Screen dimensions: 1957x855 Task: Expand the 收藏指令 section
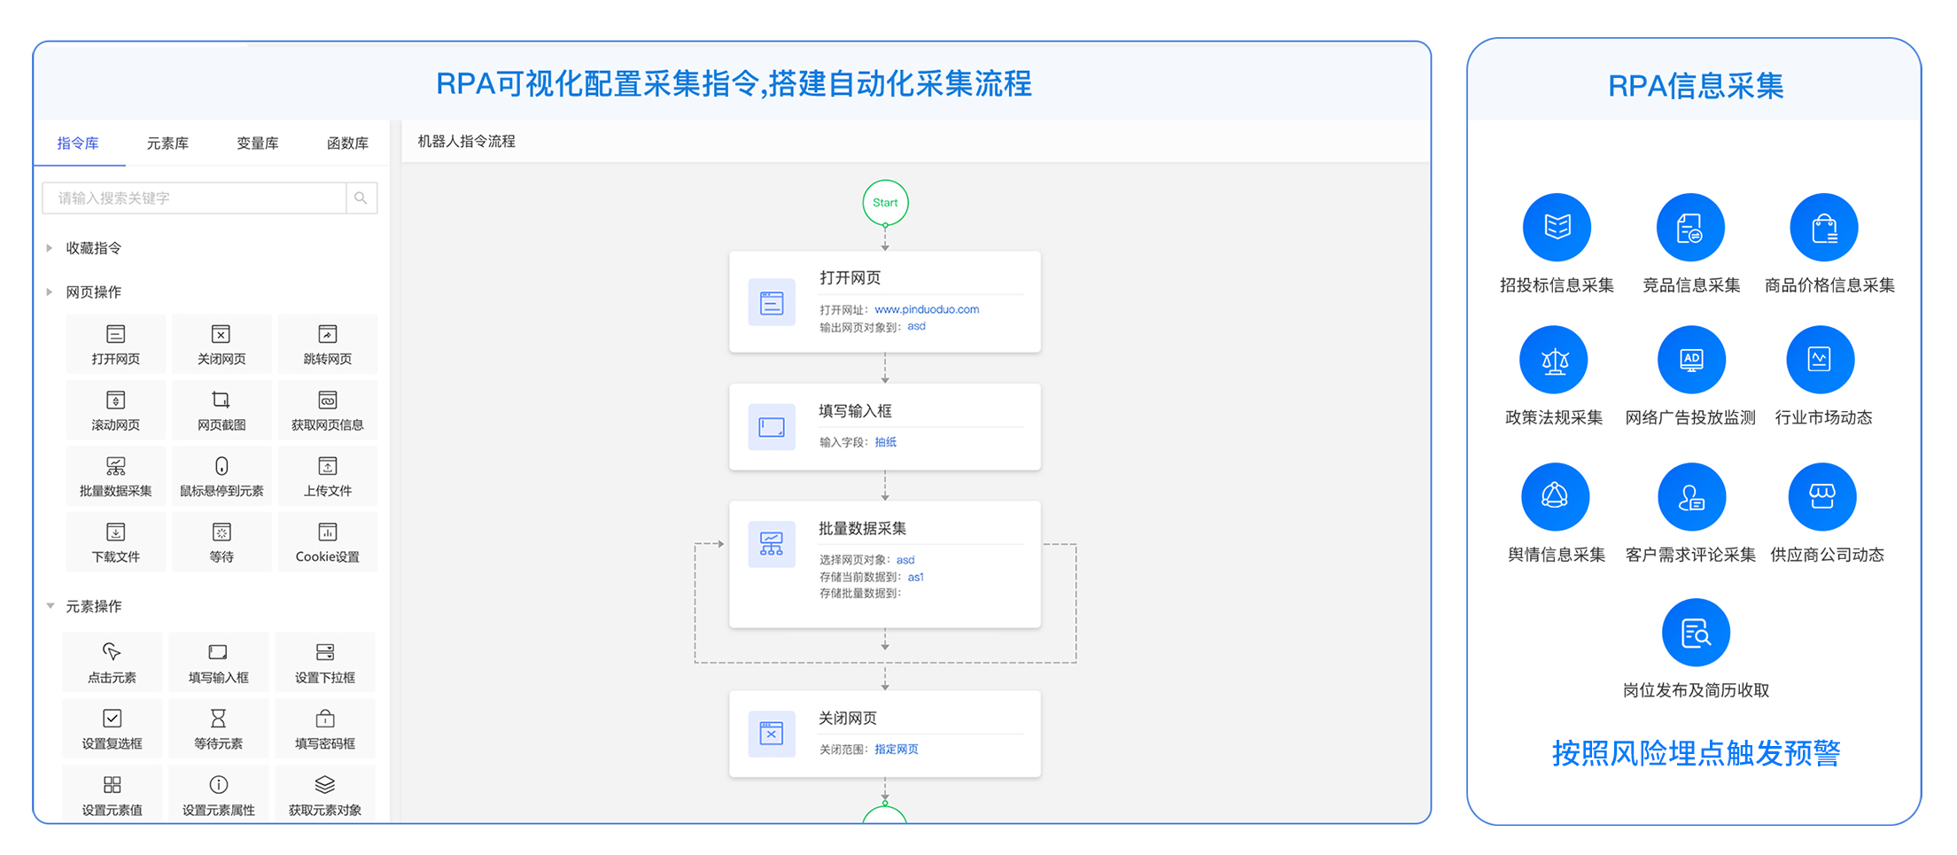coord(50,248)
